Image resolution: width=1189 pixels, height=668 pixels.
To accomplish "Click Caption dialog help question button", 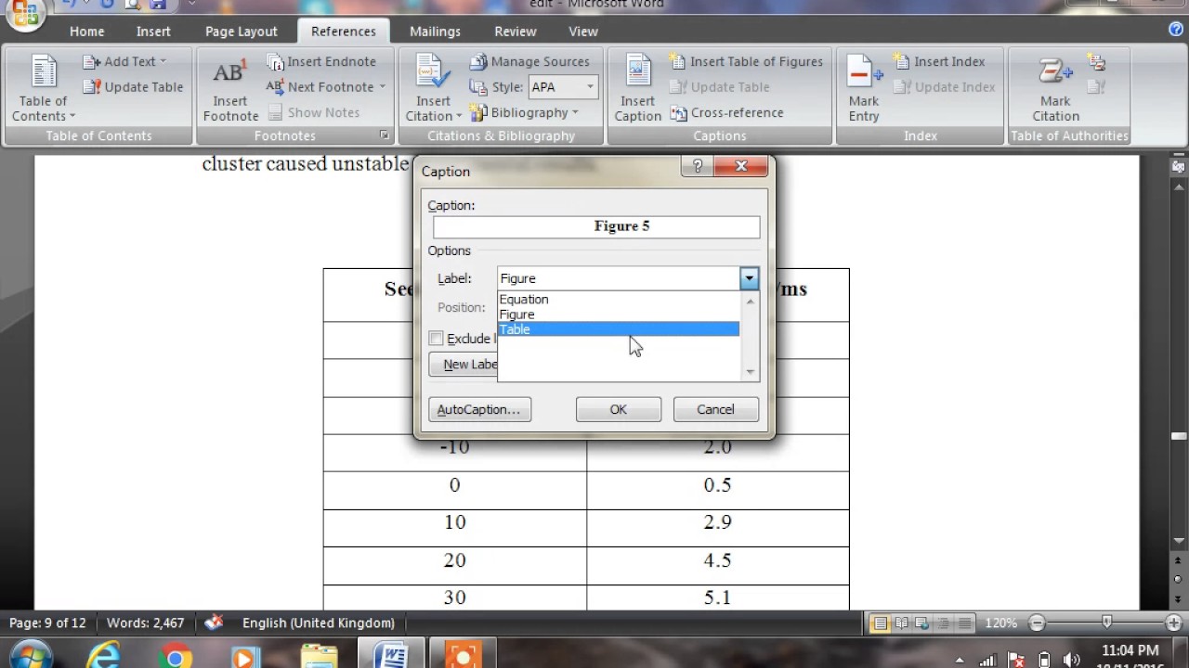I will coord(698,166).
